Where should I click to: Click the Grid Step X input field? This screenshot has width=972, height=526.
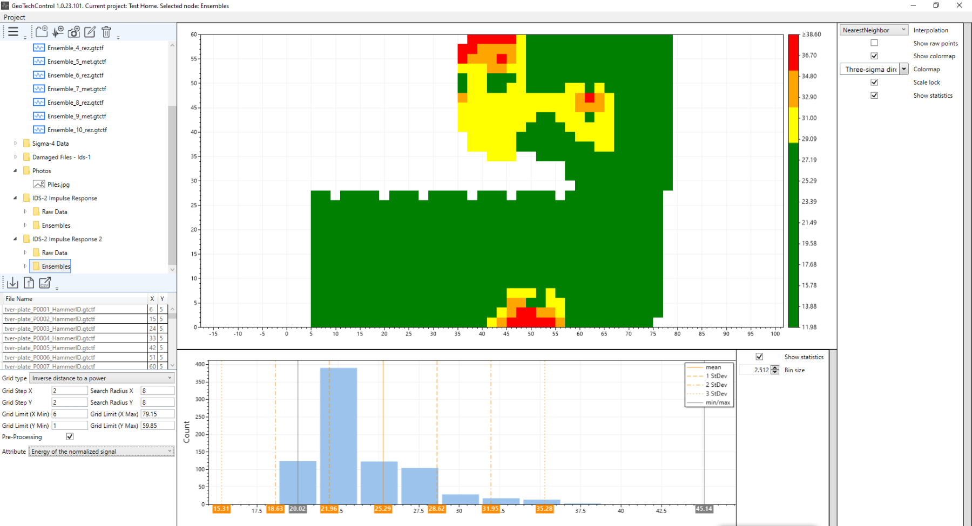tap(69, 391)
